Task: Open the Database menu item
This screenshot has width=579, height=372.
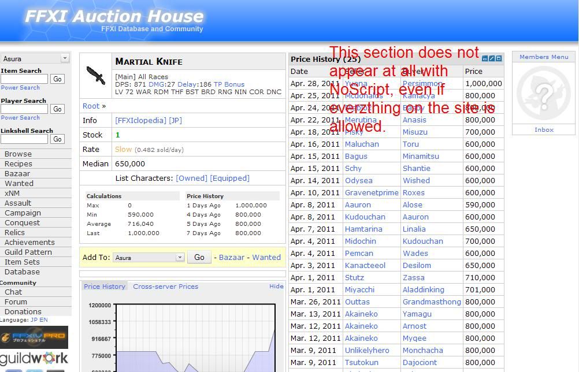Action: 22,272
